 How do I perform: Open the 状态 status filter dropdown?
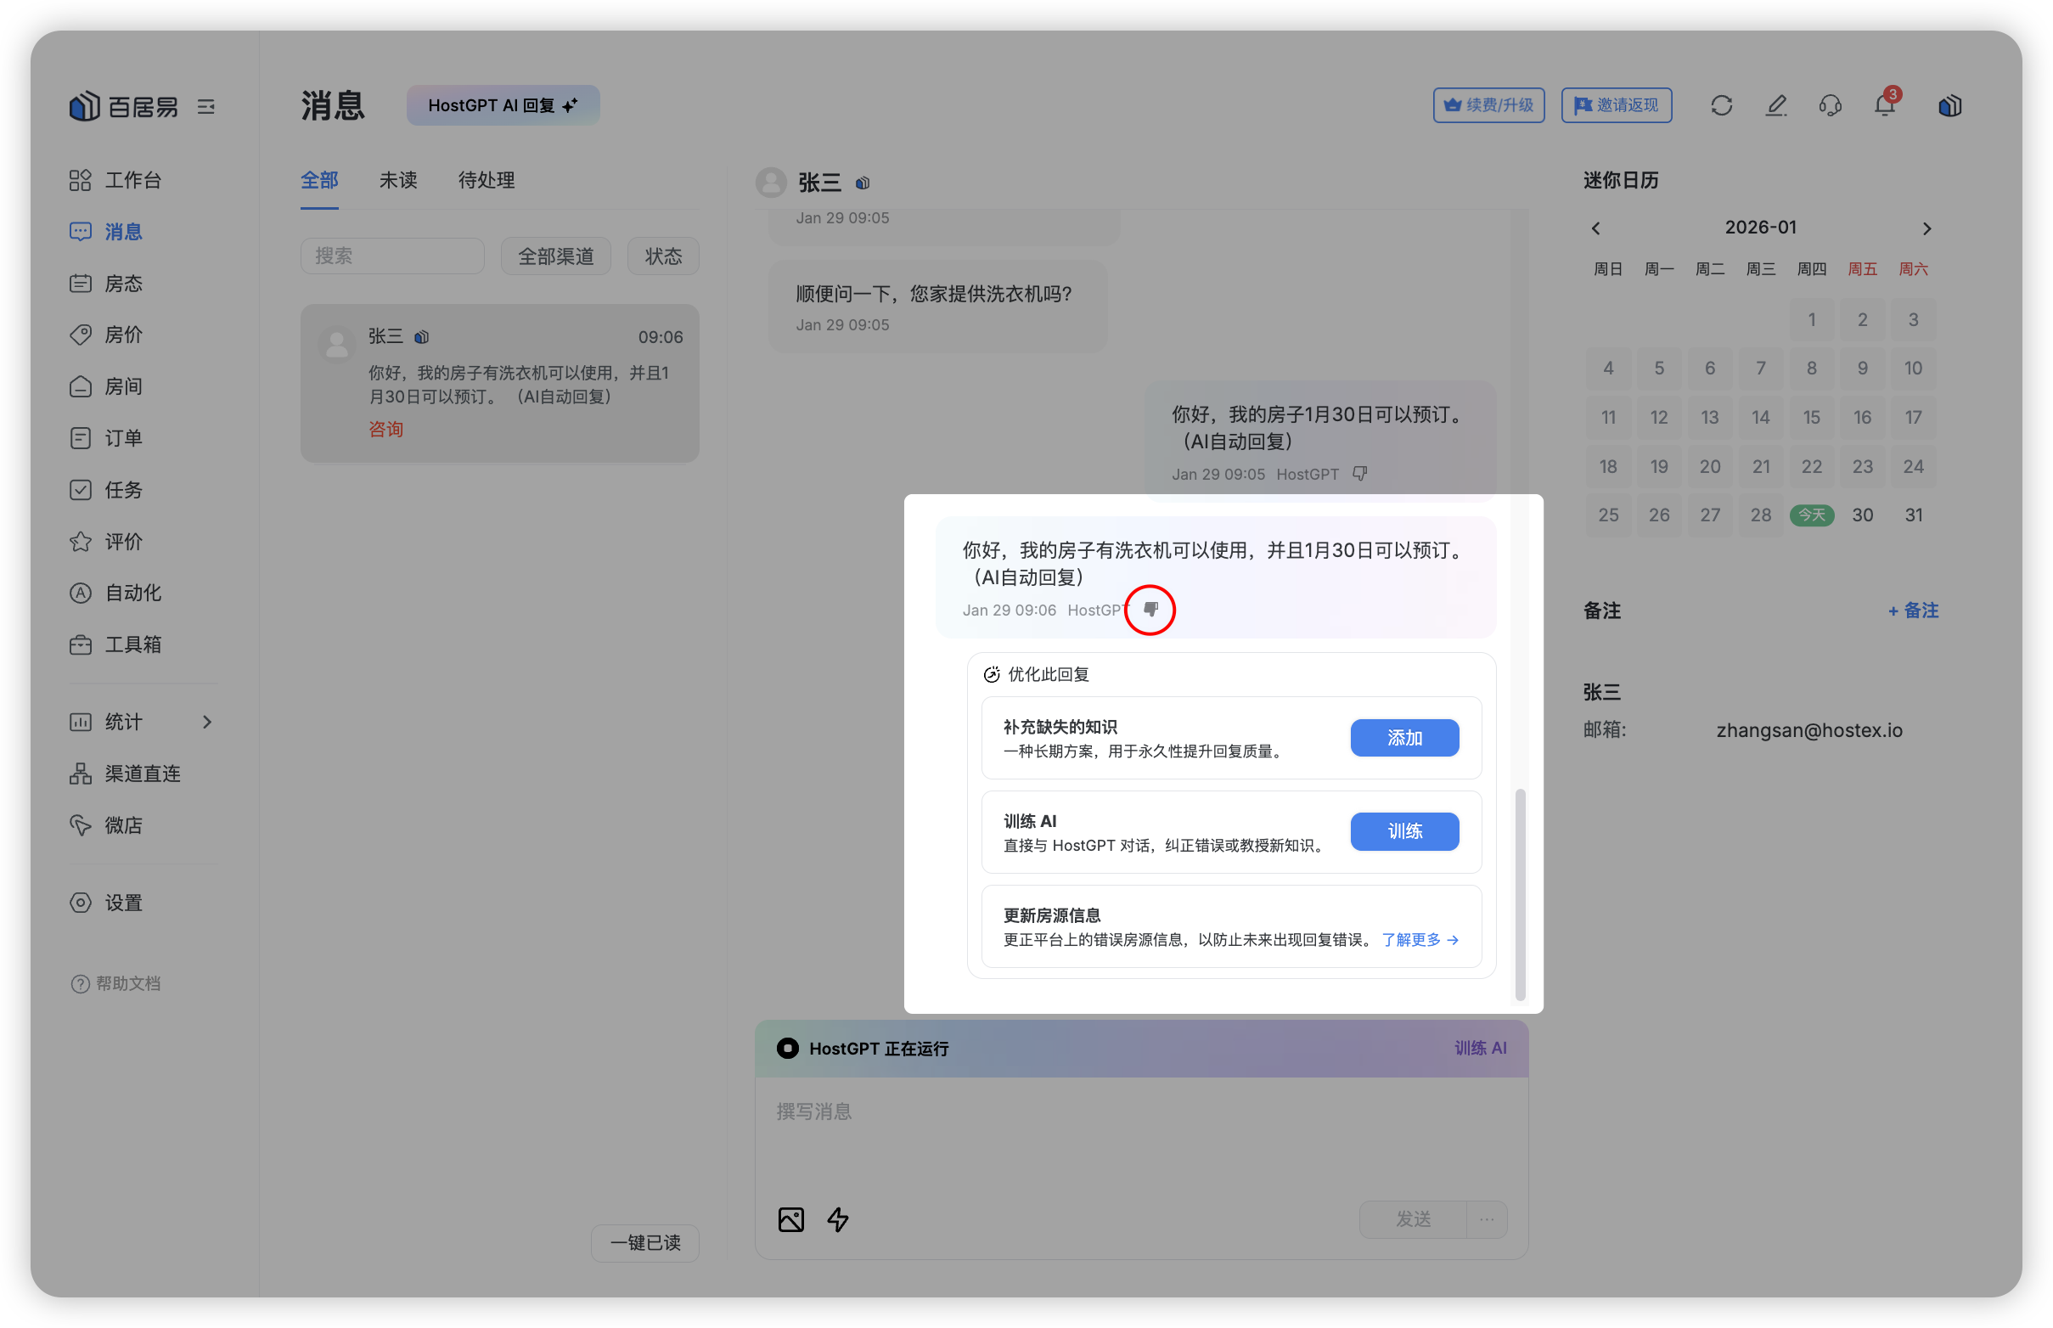pyautogui.click(x=662, y=256)
